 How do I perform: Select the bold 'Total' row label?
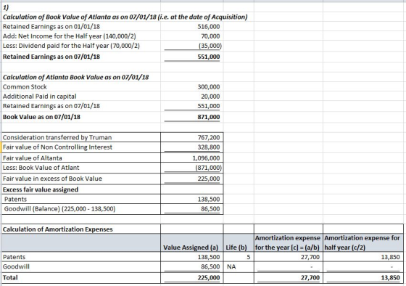pyautogui.click(x=10, y=278)
